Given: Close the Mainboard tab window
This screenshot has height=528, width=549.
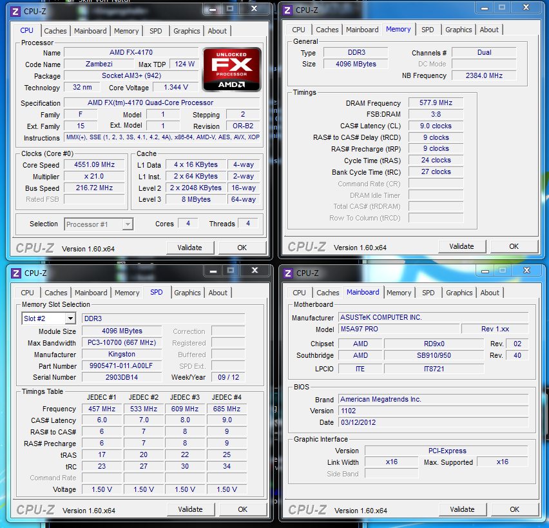Looking at the screenshot, I should coord(526,271).
